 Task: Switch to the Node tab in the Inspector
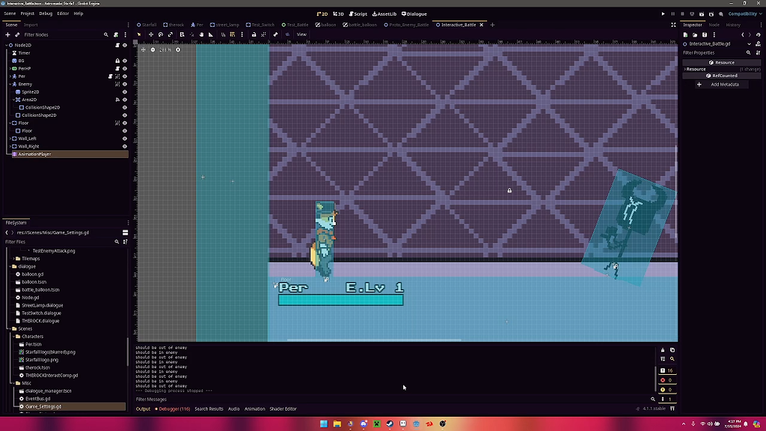click(715, 24)
